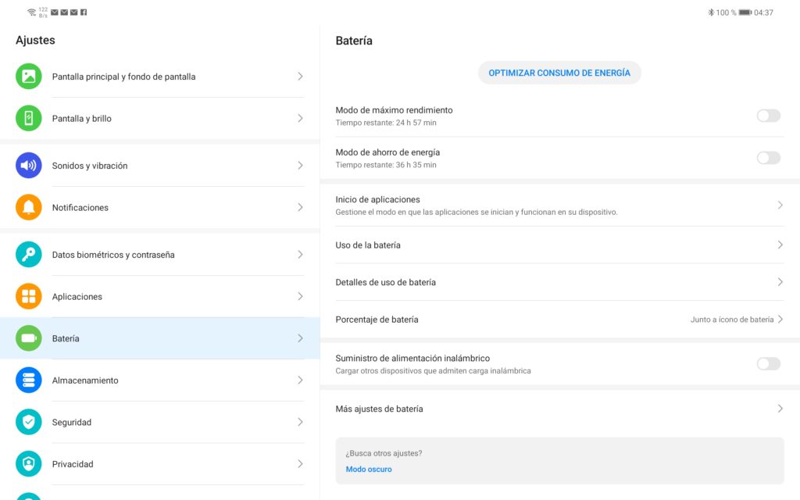Tap the orange Aplicaciones grid icon
The height and width of the screenshot is (500, 800).
point(29,297)
